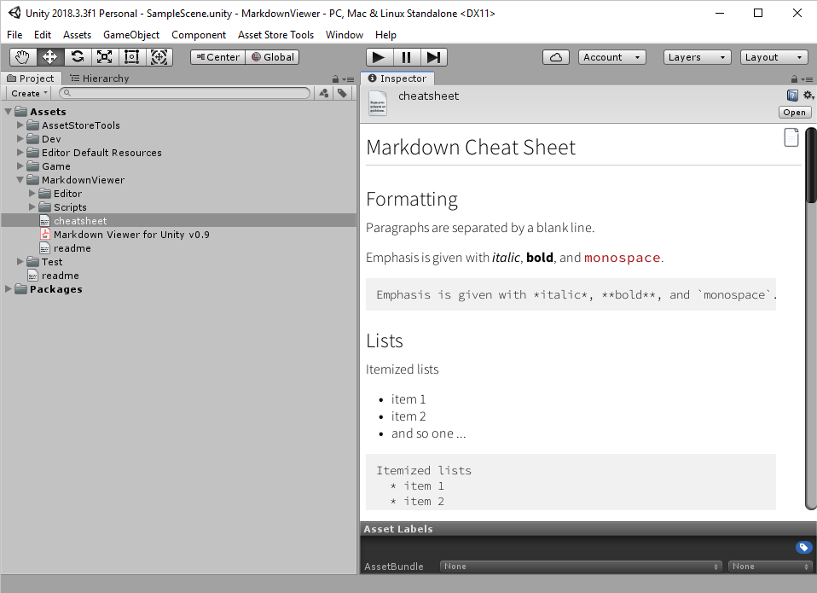This screenshot has width=817, height=593.
Task: Toggle Global coordinate space button
Action: (273, 57)
